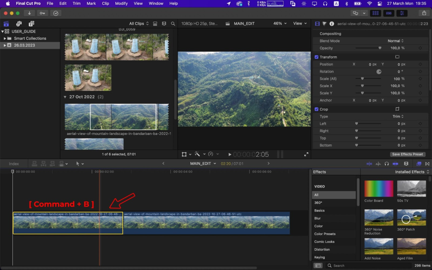Click the Share export icon
The height and width of the screenshot is (270, 432).
pos(424,13)
